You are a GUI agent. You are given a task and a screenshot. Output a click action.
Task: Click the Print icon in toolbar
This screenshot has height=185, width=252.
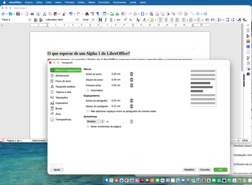coord(32,14)
